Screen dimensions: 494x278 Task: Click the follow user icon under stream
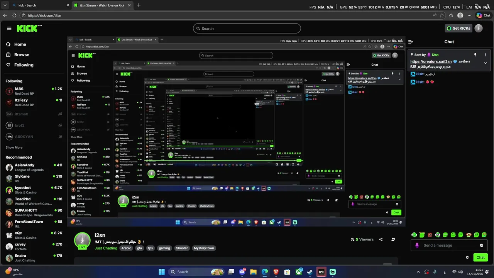393,239
